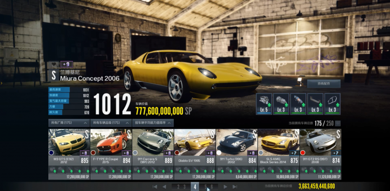Click the engine upgrade icon under M3 GTS card

53,170
